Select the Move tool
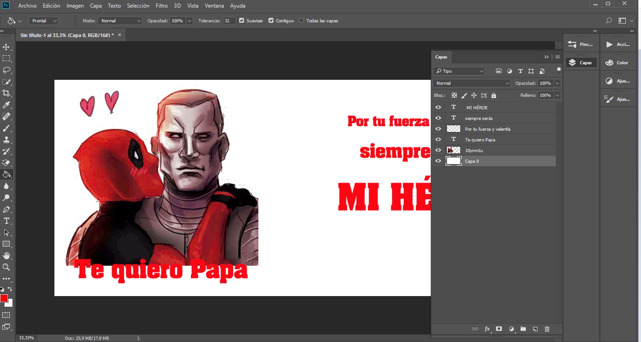The height and width of the screenshot is (342, 641). (6, 46)
